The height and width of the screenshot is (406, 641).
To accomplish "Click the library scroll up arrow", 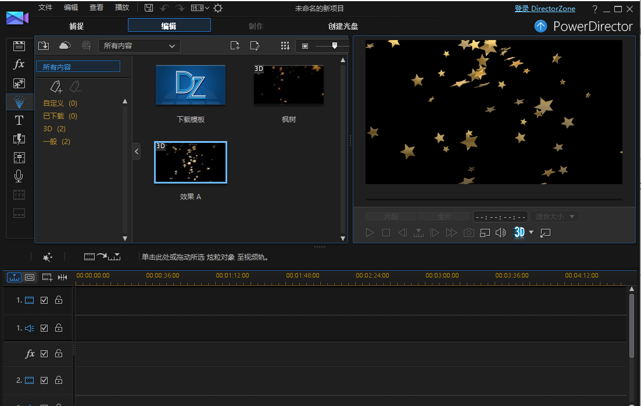I will [342, 60].
